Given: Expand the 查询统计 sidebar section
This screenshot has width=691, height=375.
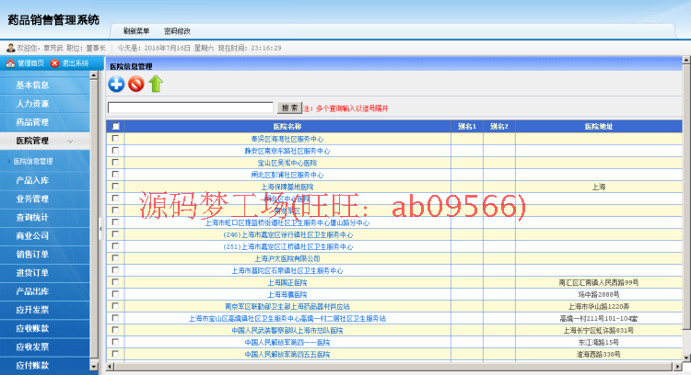Looking at the screenshot, I should coord(32,217).
